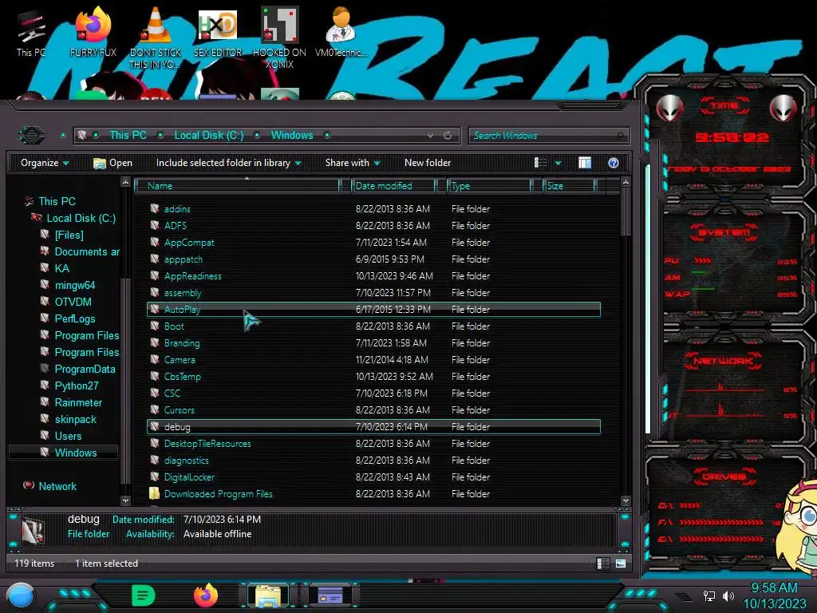The height and width of the screenshot is (613, 817).
Task: Click the down arrow of the file list scrollbar
Action: [x=626, y=500]
